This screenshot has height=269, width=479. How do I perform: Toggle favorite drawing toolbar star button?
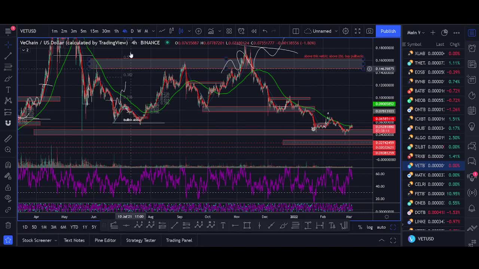(x=8, y=240)
